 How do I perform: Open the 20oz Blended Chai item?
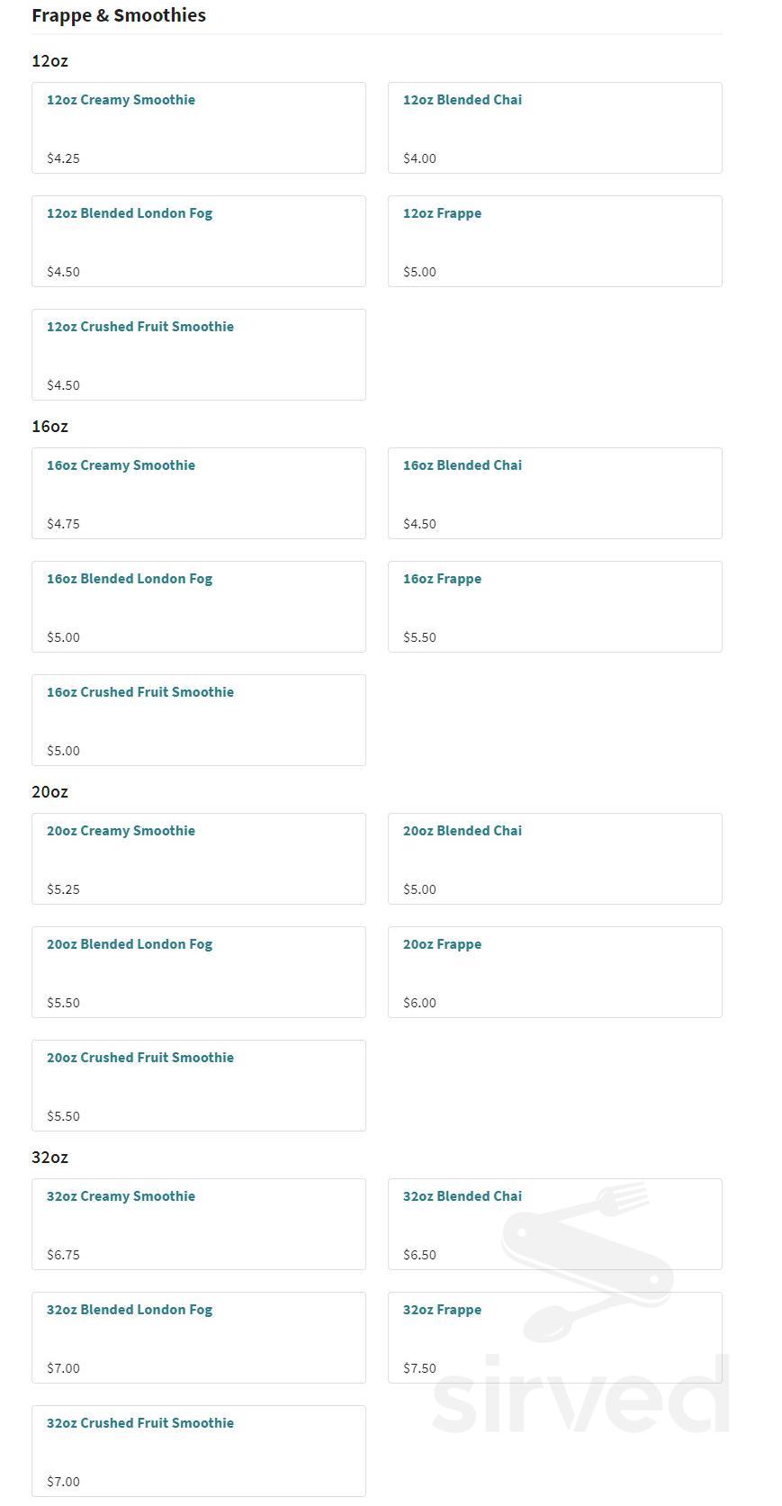463,831
